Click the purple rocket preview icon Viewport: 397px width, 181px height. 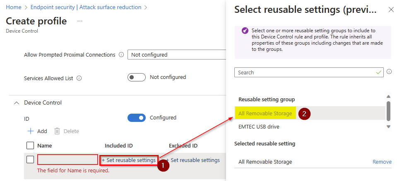click(245, 31)
